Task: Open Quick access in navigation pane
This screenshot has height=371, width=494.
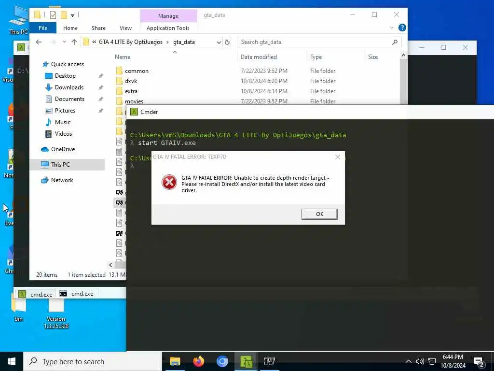Action: click(68, 64)
